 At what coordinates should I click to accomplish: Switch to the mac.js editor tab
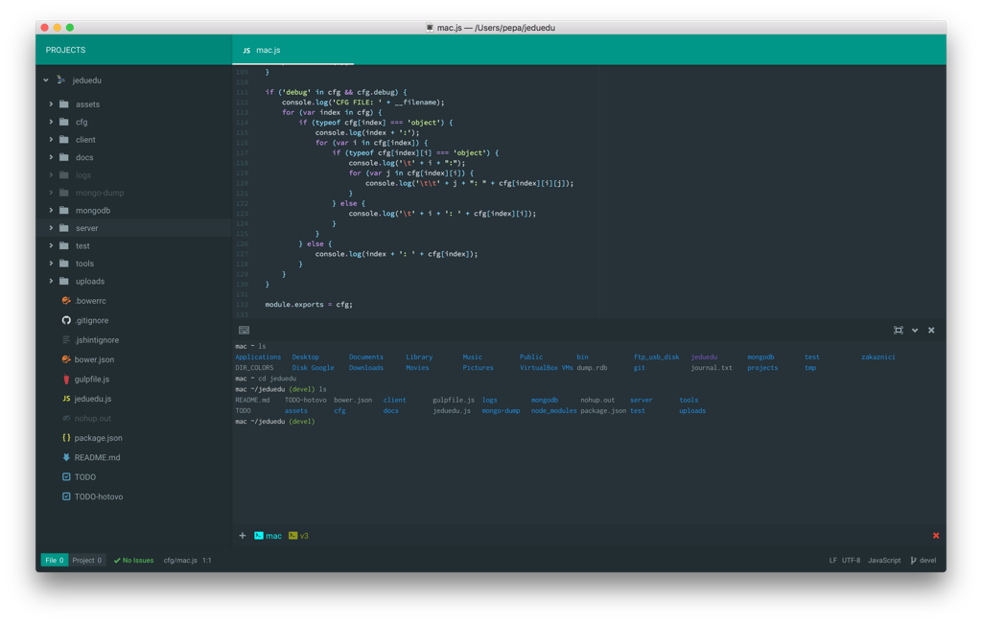269,50
